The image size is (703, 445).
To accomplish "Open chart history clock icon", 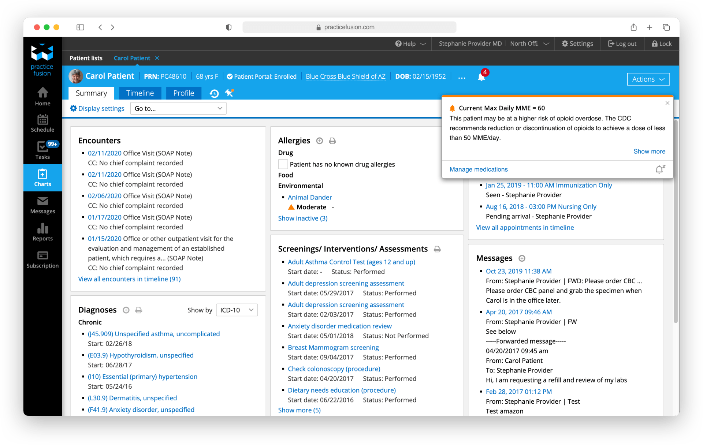I will click(x=214, y=93).
